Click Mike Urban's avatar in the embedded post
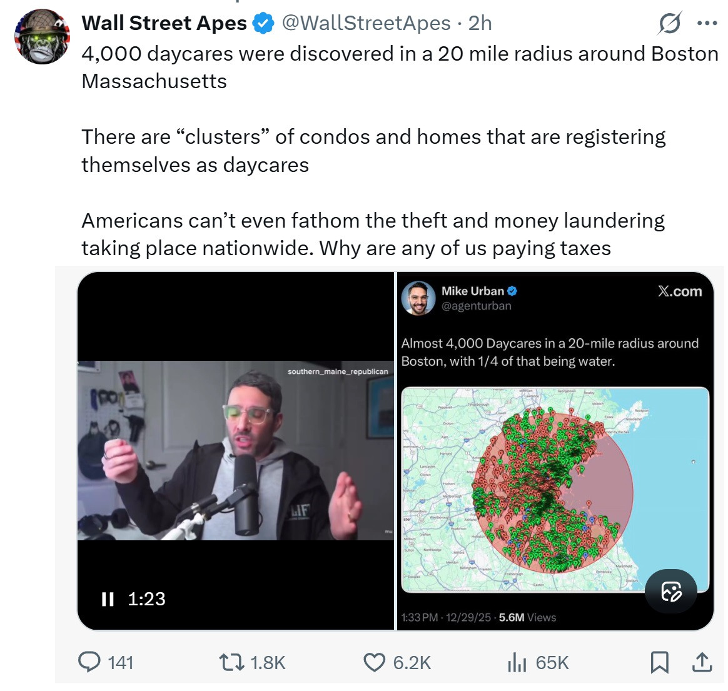The width and height of the screenshot is (728, 691). pyautogui.click(x=418, y=298)
